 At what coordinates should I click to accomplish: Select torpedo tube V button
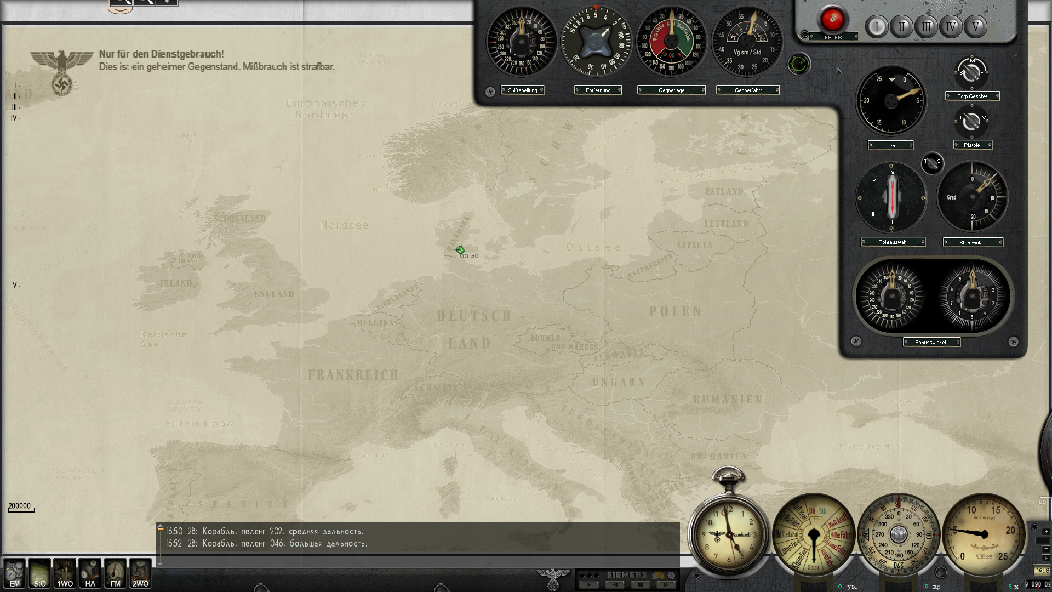point(975,26)
